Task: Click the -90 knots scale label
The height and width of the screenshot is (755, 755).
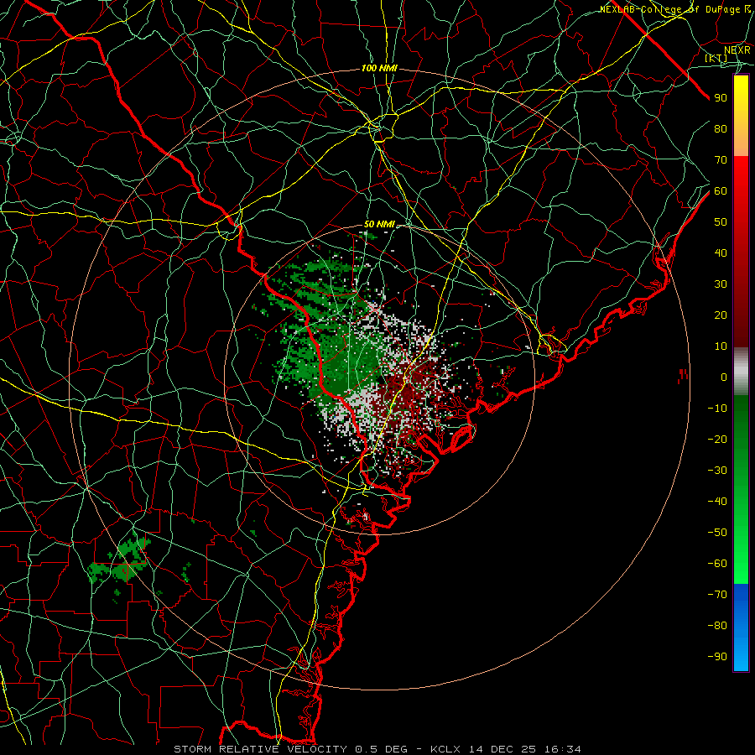Action: 717,657
